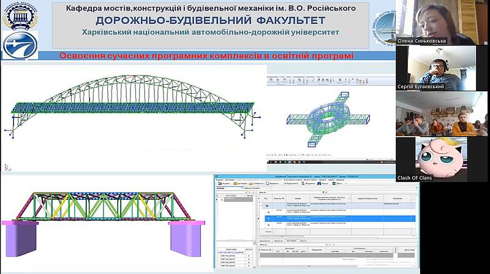
Task: Click the Windows Start icon in the embedded taskbar
Action: [269, 162]
